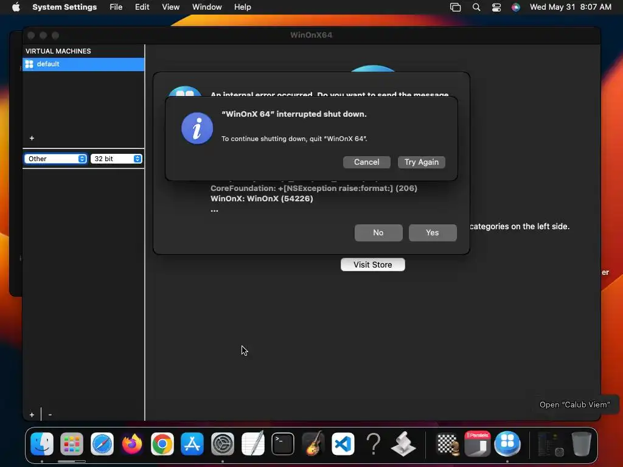Click the Visit Store button
The width and height of the screenshot is (623, 467).
373,265
